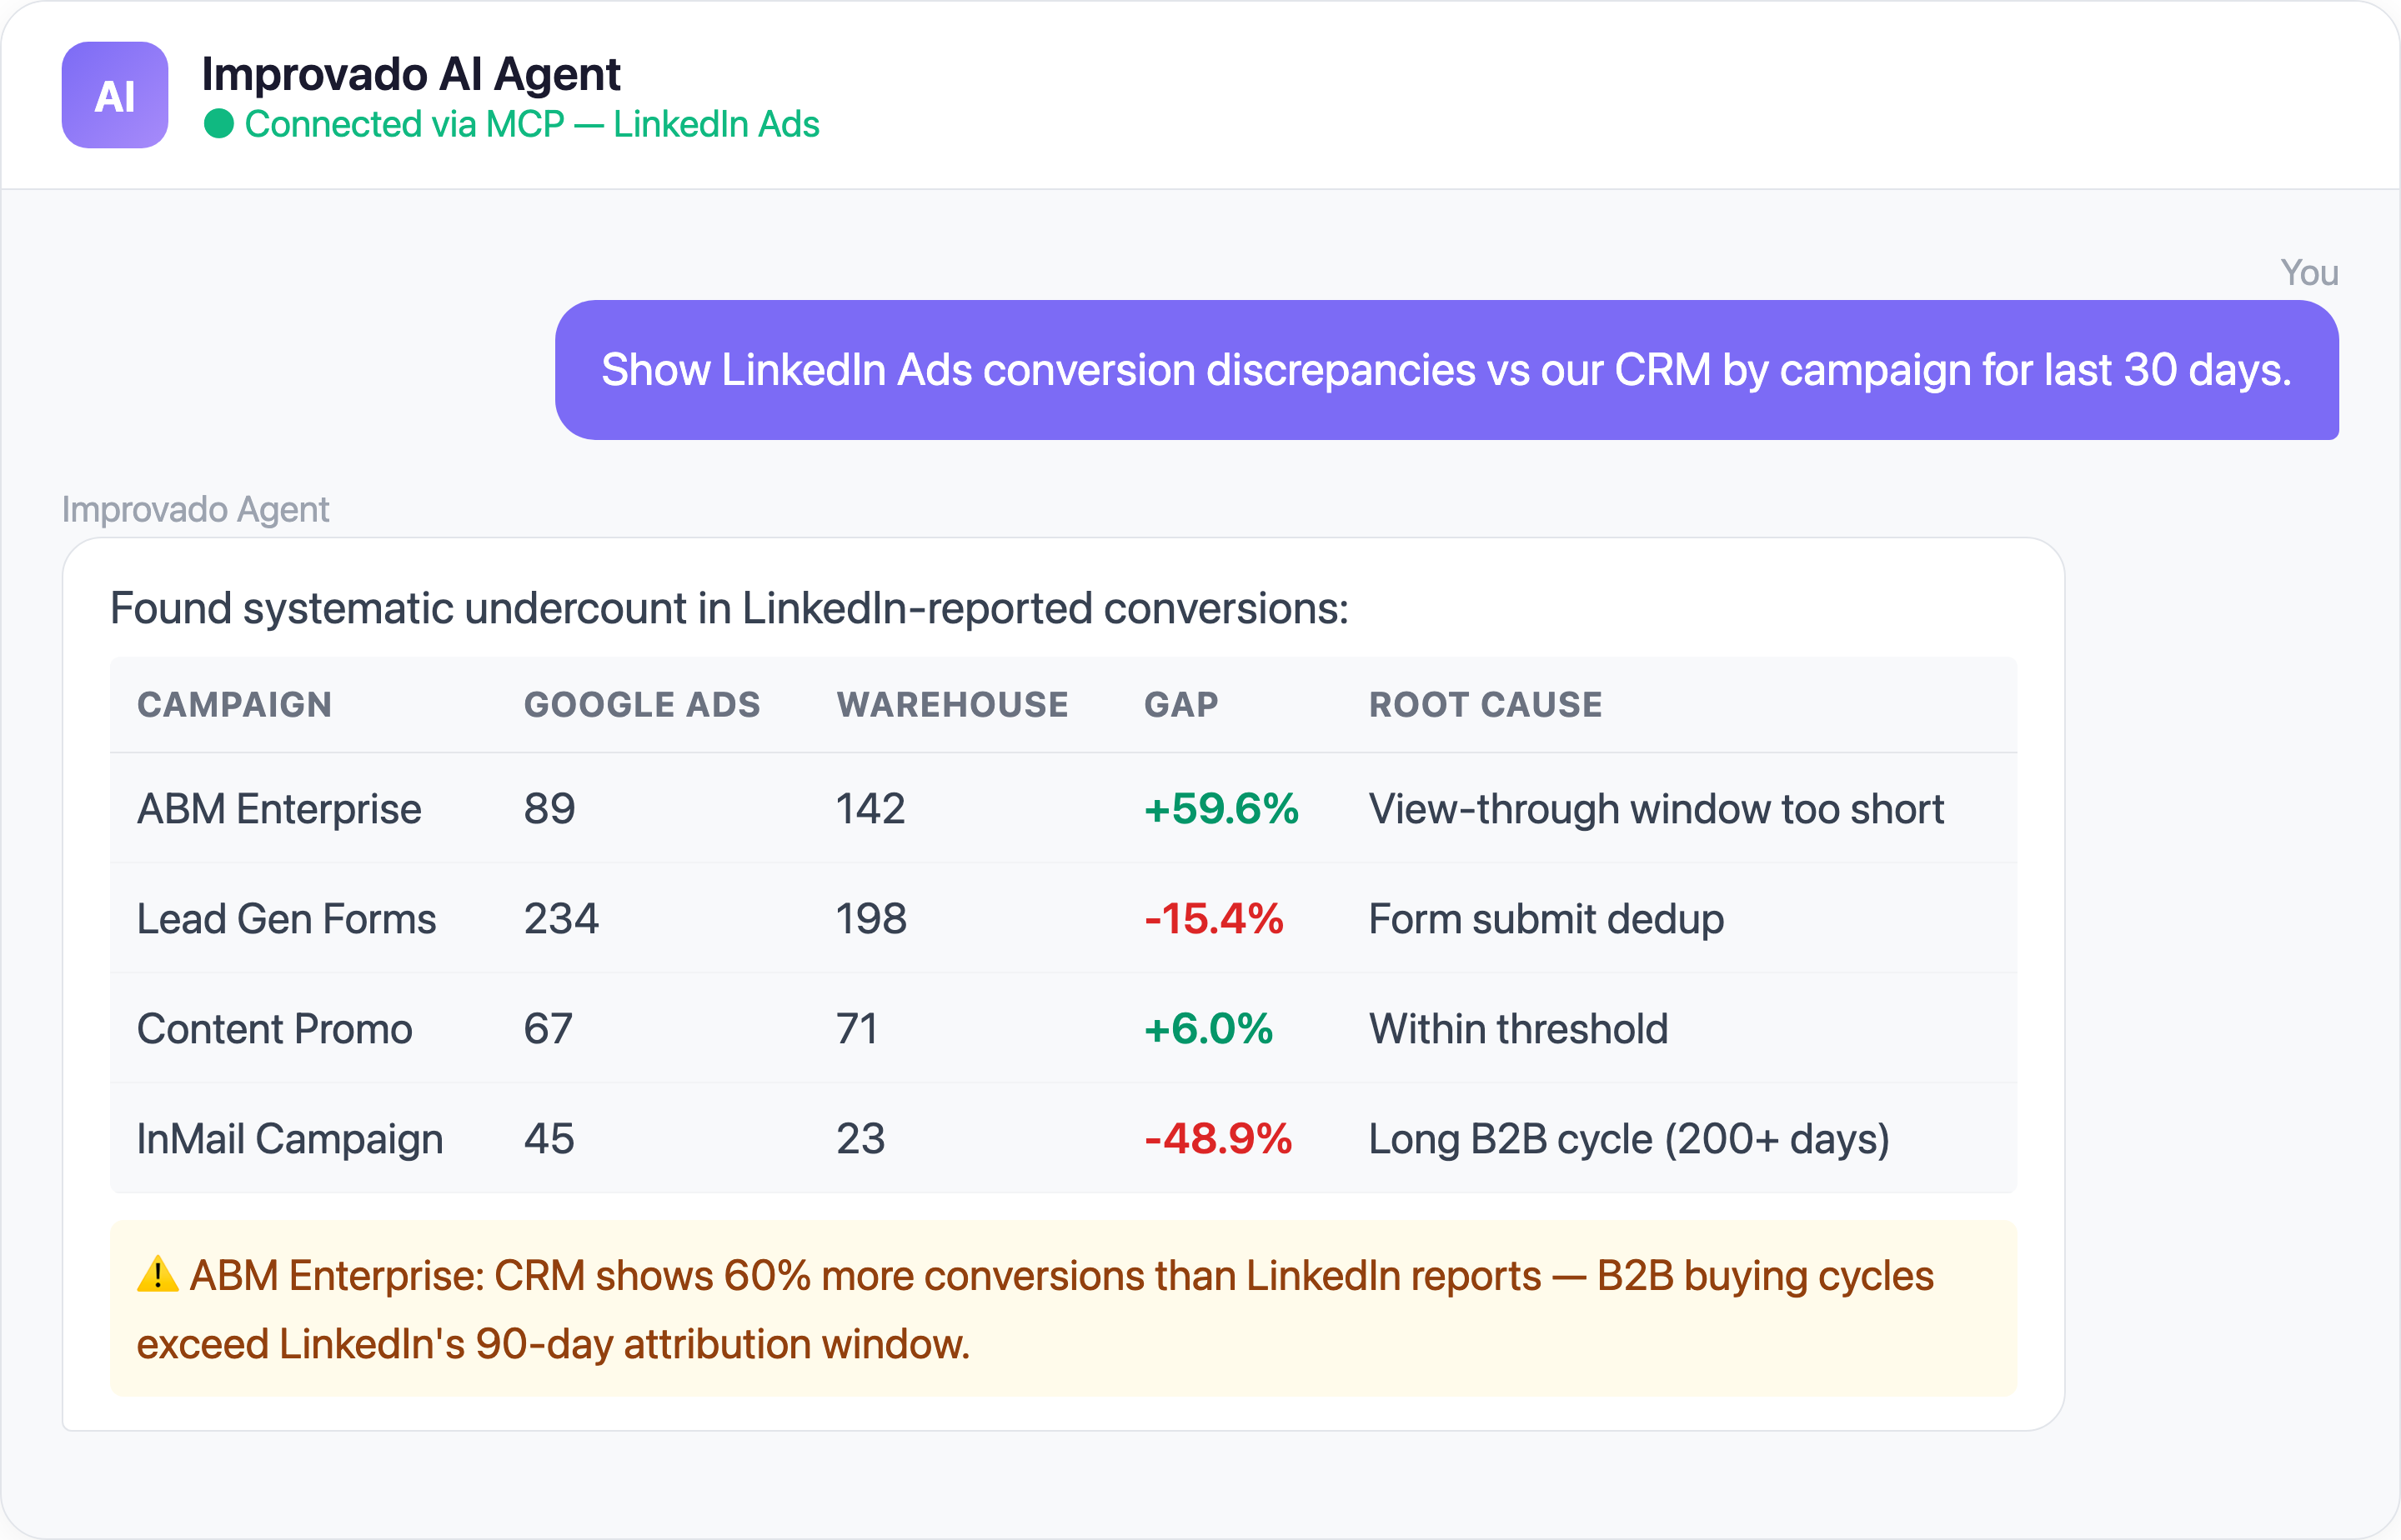The height and width of the screenshot is (1540, 2401).
Task: Click the warning triangle in the alert banner
Action: 157,1275
